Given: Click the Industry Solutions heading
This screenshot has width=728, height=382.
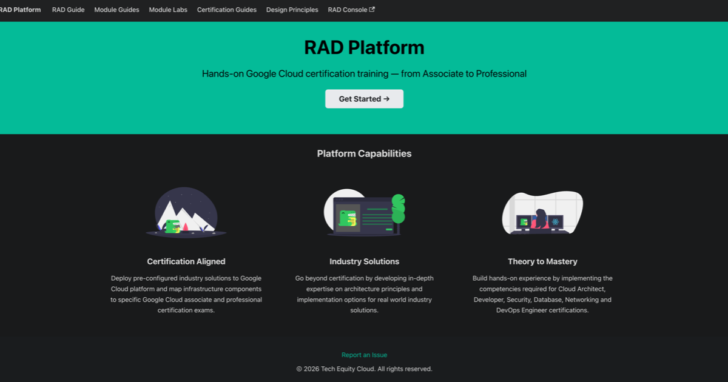Looking at the screenshot, I should [x=364, y=261].
